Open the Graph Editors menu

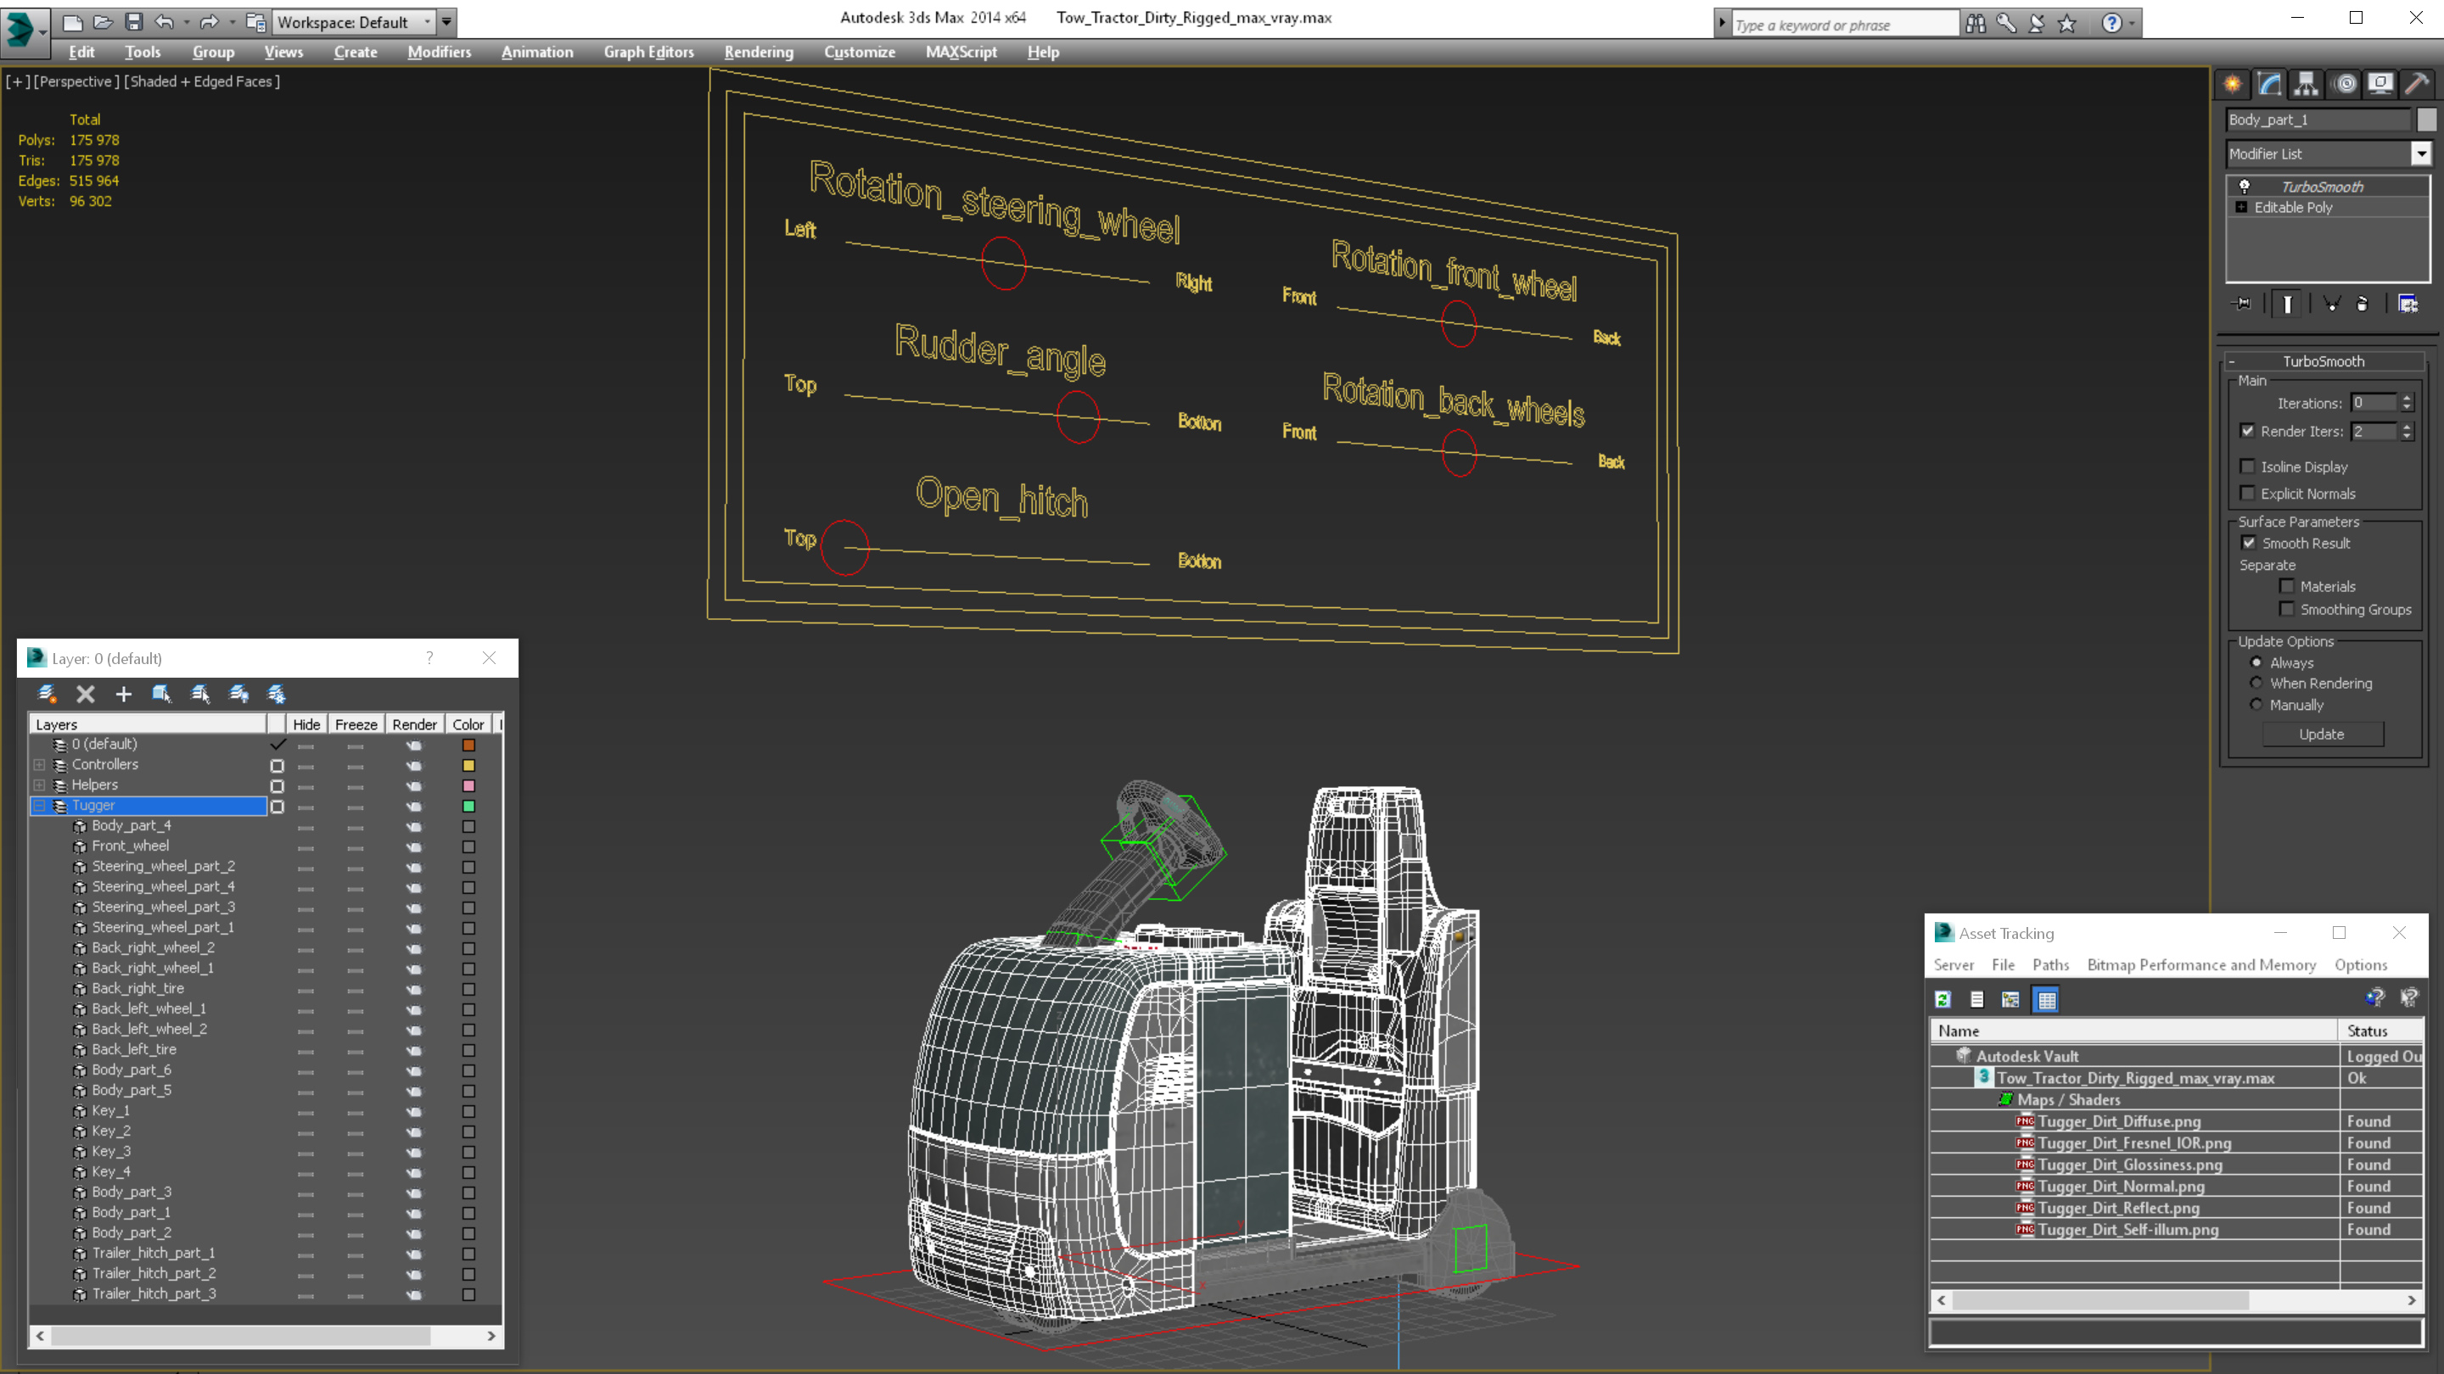coord(649,52)
